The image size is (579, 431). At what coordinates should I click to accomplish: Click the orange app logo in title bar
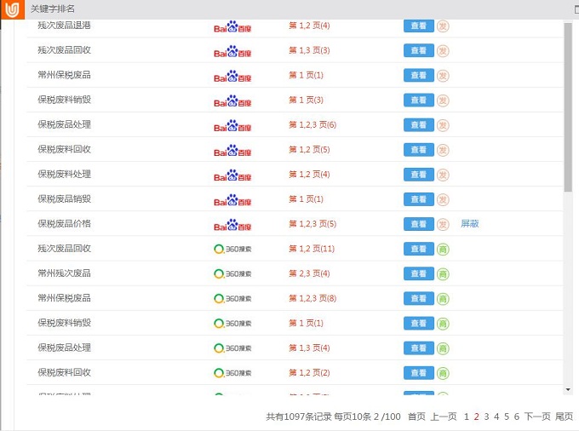click(12, 9)
